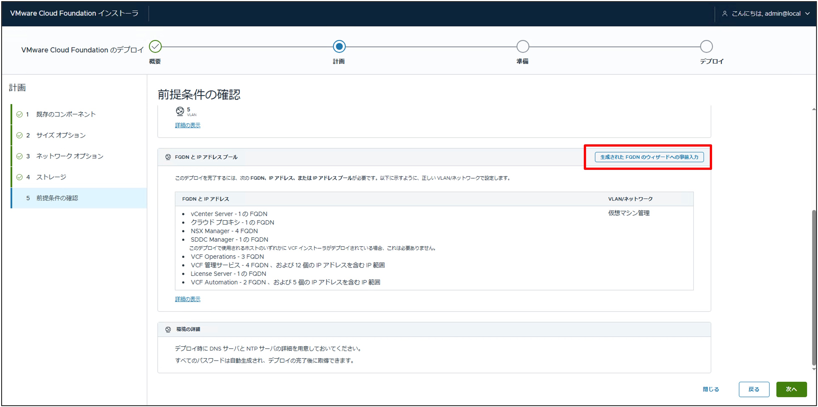818x407 pixels.
Task: Select the デプロイ step circle
Action: [706, 46]
